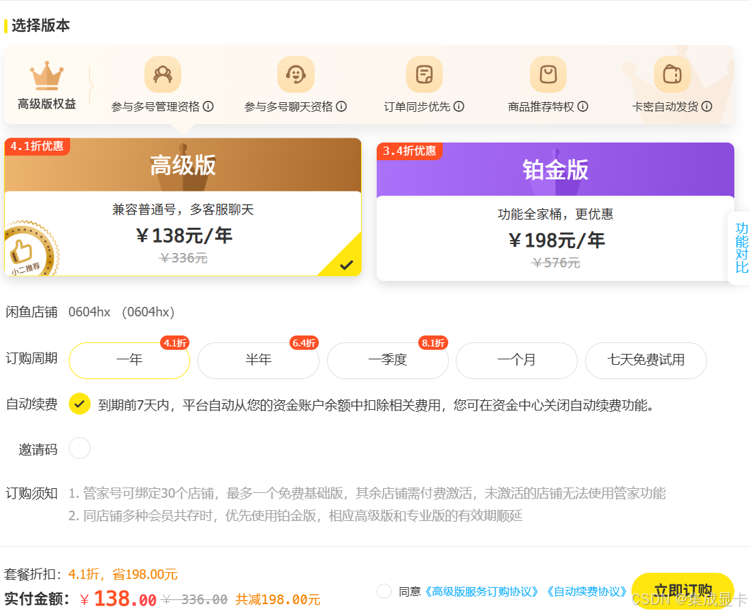
Task: Toggle the 自动续费 yellow checkbox
Action: (x=80, y=404)
